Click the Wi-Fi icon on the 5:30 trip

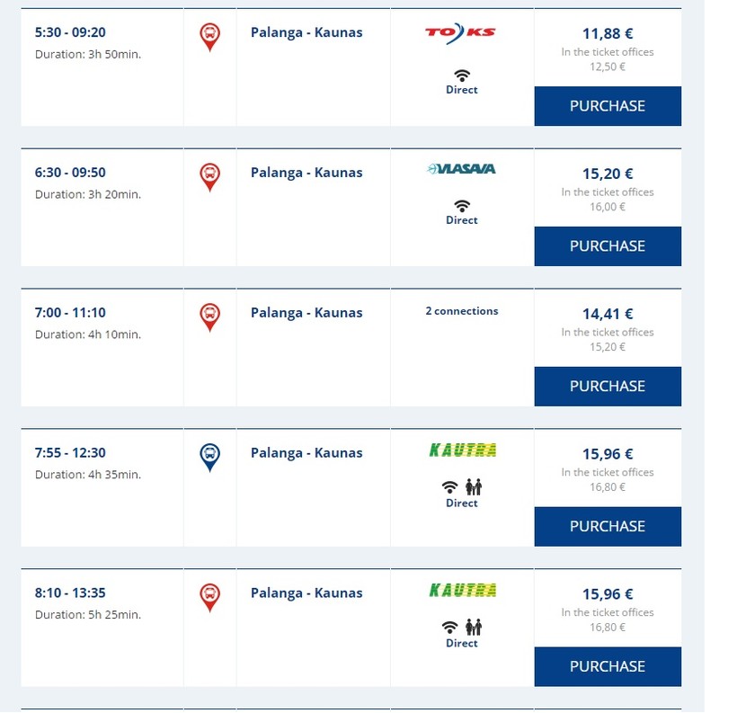(x=462, y=76)
